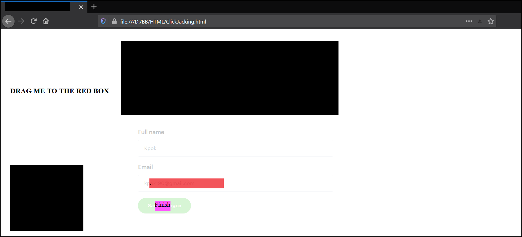Open the browser home page
The image size is (522, 237).
[46, 21]
